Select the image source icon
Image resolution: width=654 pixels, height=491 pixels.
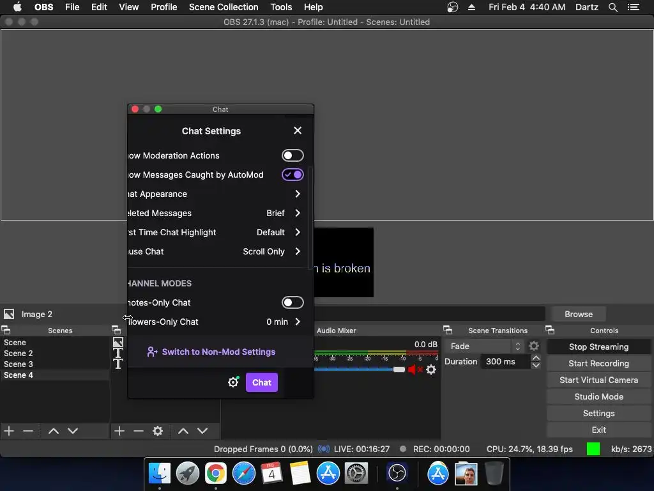click(x=118, y=343)
